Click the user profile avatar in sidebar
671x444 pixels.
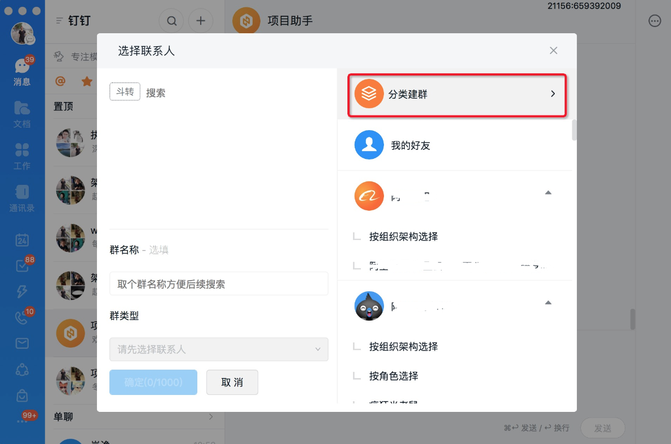[x=22, y=33]
